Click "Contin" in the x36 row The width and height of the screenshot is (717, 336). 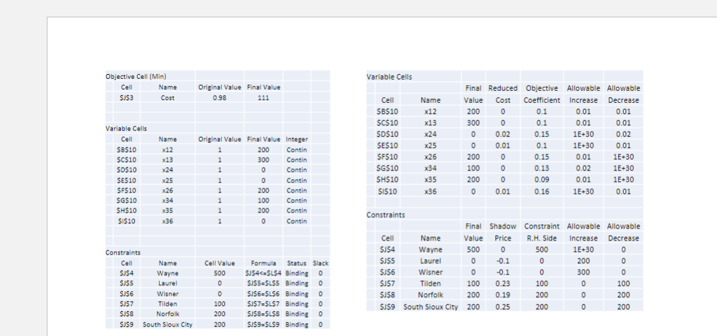point(297,221)
